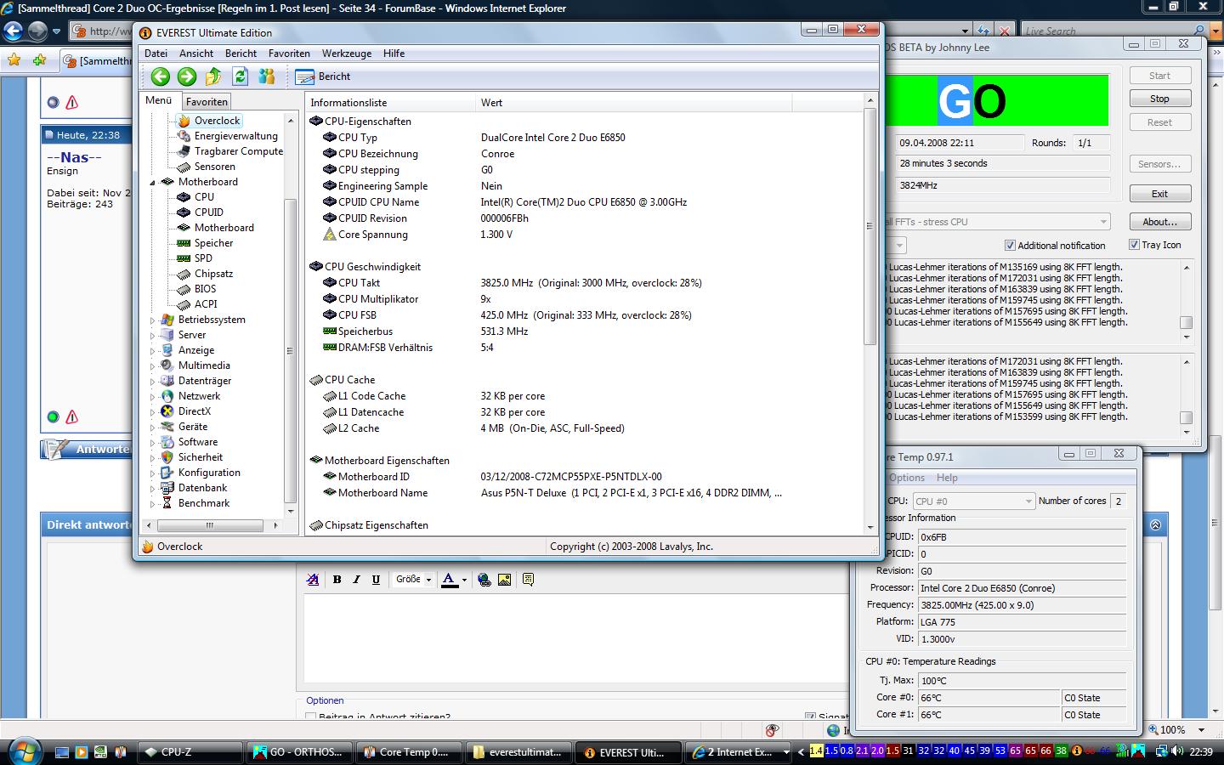Select the Overclock tree item
The height and width of the screenshot is (765, 1224).
[x=217, y=121]
